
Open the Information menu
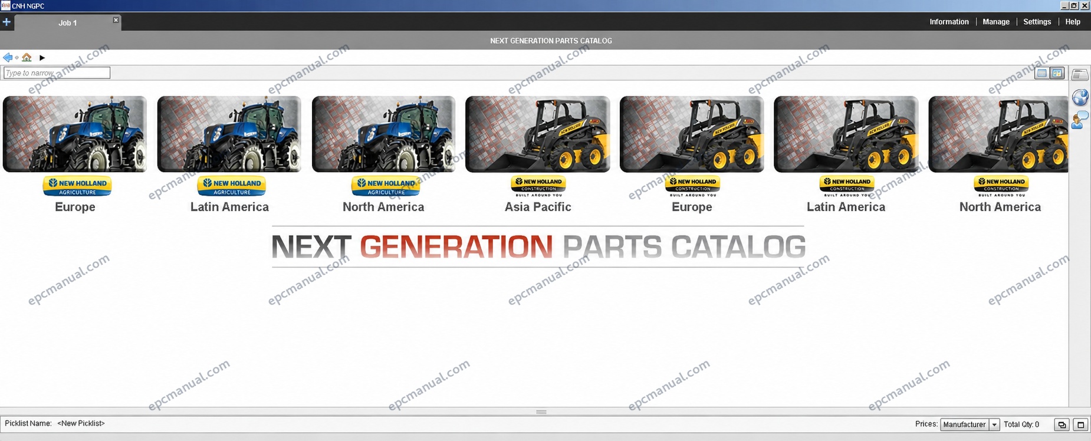tap(949, 22)
